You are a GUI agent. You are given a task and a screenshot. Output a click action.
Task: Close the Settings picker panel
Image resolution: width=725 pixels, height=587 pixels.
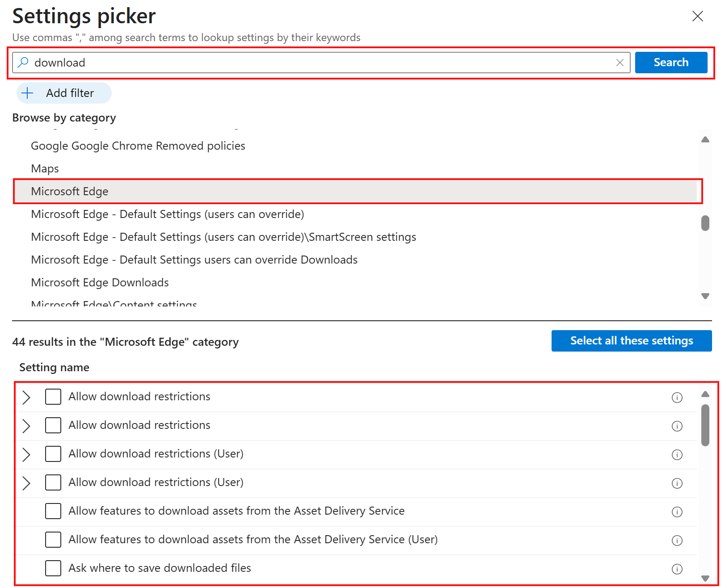point(697,17)
